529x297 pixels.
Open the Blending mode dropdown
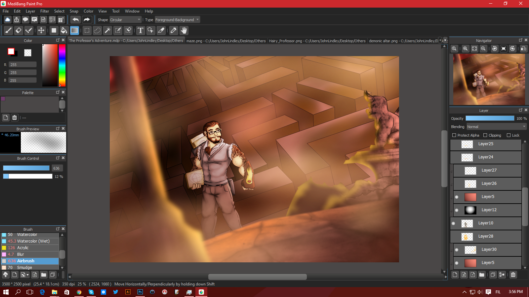click(x=497, y=127)
